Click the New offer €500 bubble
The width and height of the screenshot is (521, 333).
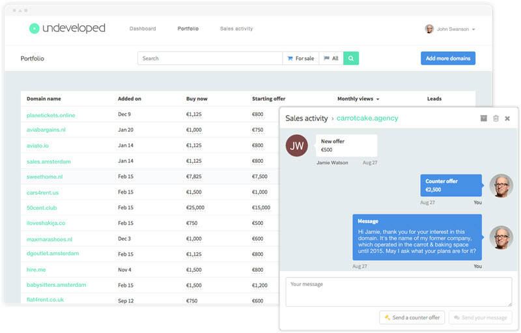346,145
